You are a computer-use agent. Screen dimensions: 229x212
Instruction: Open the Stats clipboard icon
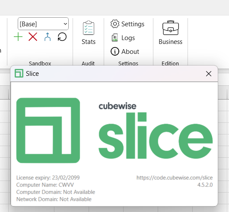89,28
